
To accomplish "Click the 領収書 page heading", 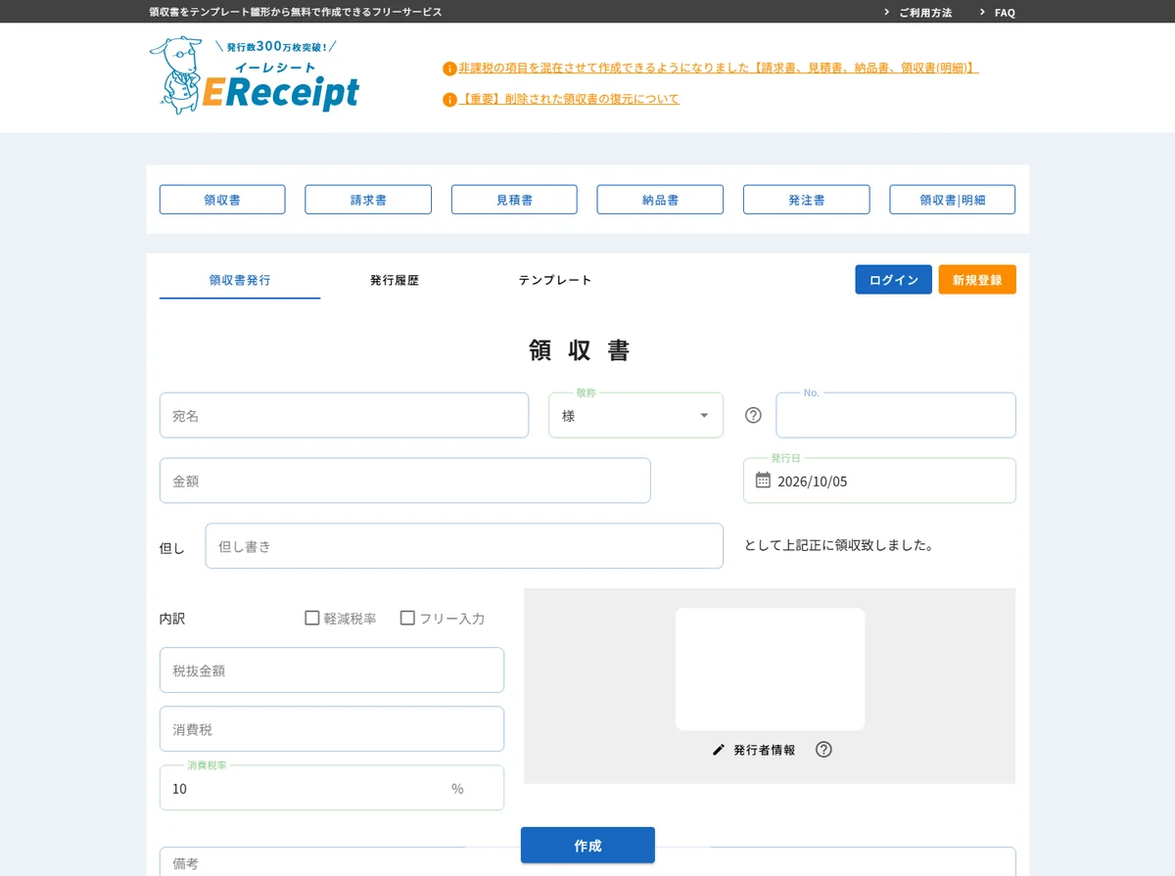I will click(580, 350).
